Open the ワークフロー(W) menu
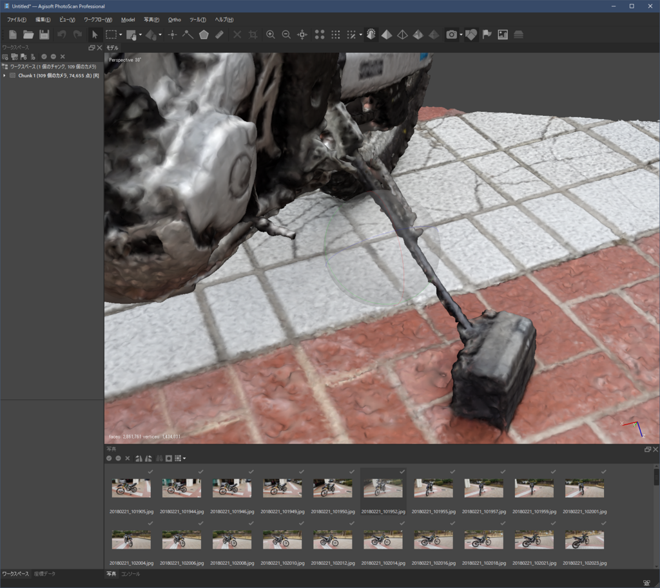This screenshot has height=588, width=660. tap(98, 20)
